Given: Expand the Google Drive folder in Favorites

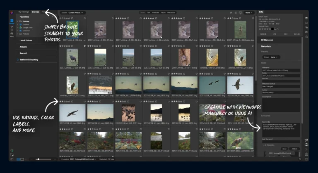Looking at the screenshot, I should click(17, 28).
